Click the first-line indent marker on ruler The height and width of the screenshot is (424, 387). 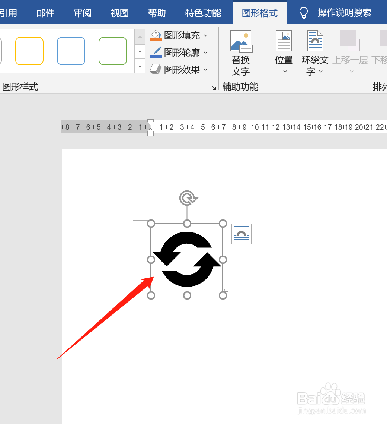[150, 122]
